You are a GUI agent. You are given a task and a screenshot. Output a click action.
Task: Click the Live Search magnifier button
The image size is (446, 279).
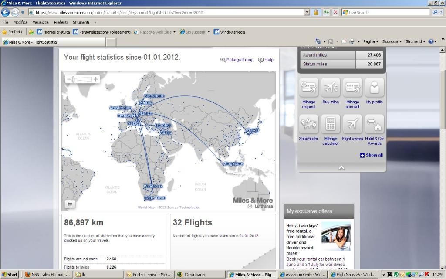pyautogui.click(x=435, y=12)
